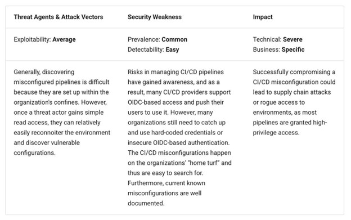
Task: Click the bold word Specific
Action: coord(293,50)
